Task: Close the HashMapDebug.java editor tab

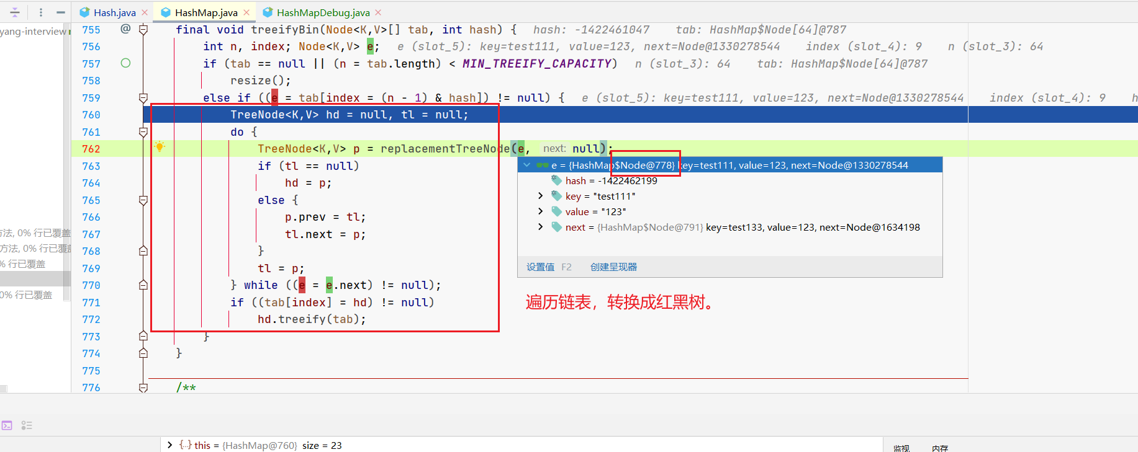Action: pyautogui.click(x=378, y=12)
